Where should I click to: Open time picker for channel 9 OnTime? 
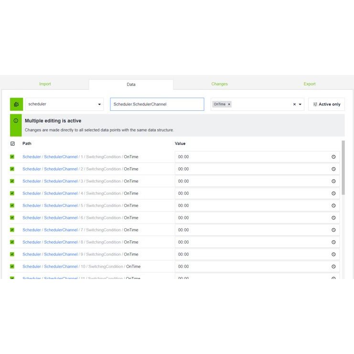click(333, 254)
